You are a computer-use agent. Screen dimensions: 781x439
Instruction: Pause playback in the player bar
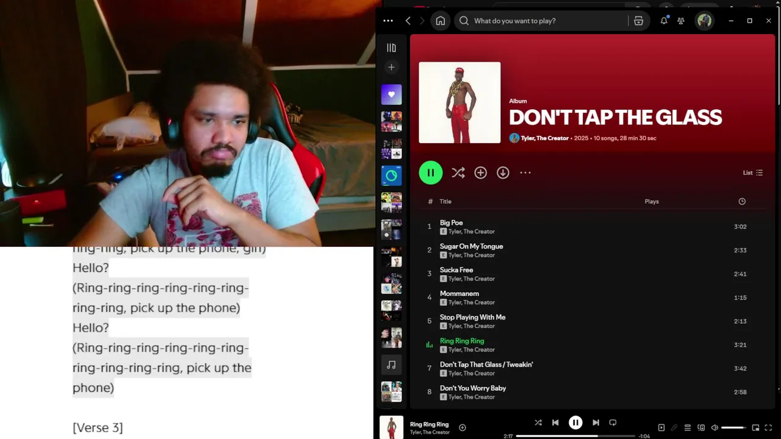click(575, 423)
